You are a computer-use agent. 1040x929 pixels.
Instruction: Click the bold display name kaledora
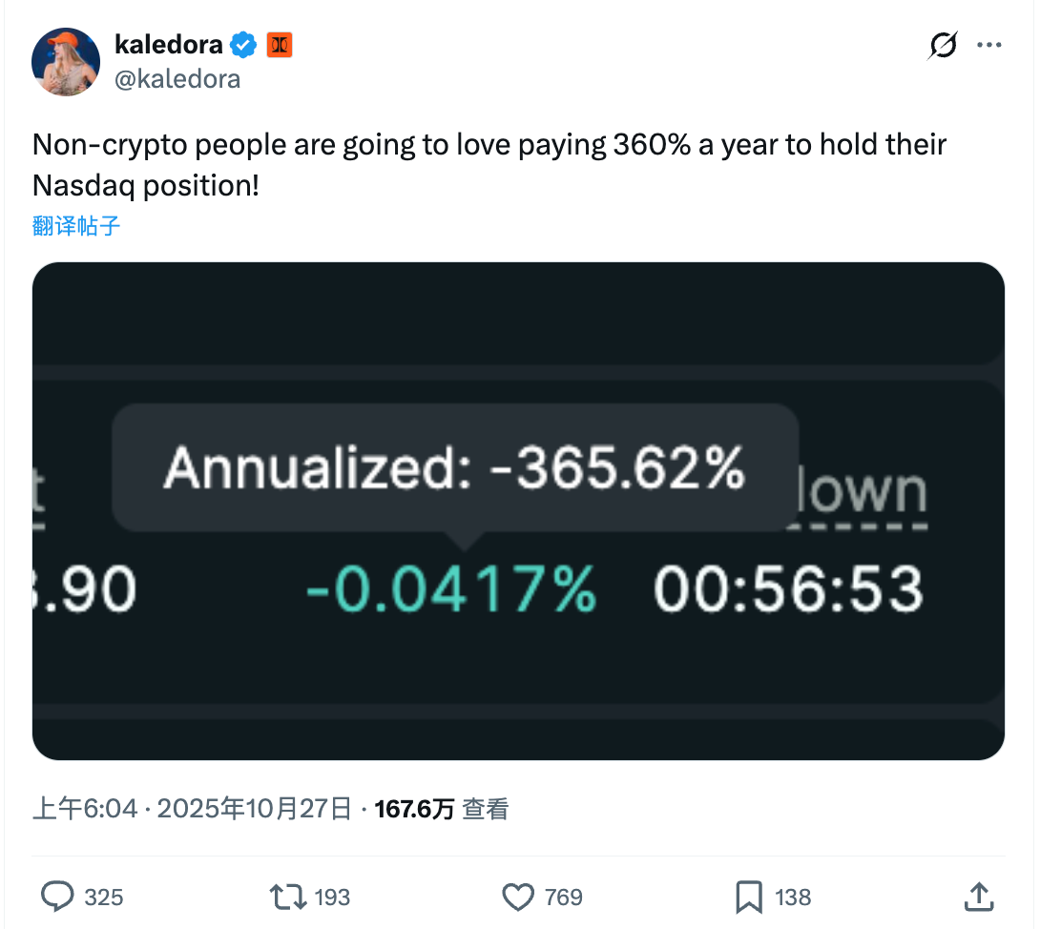(168, 44)
